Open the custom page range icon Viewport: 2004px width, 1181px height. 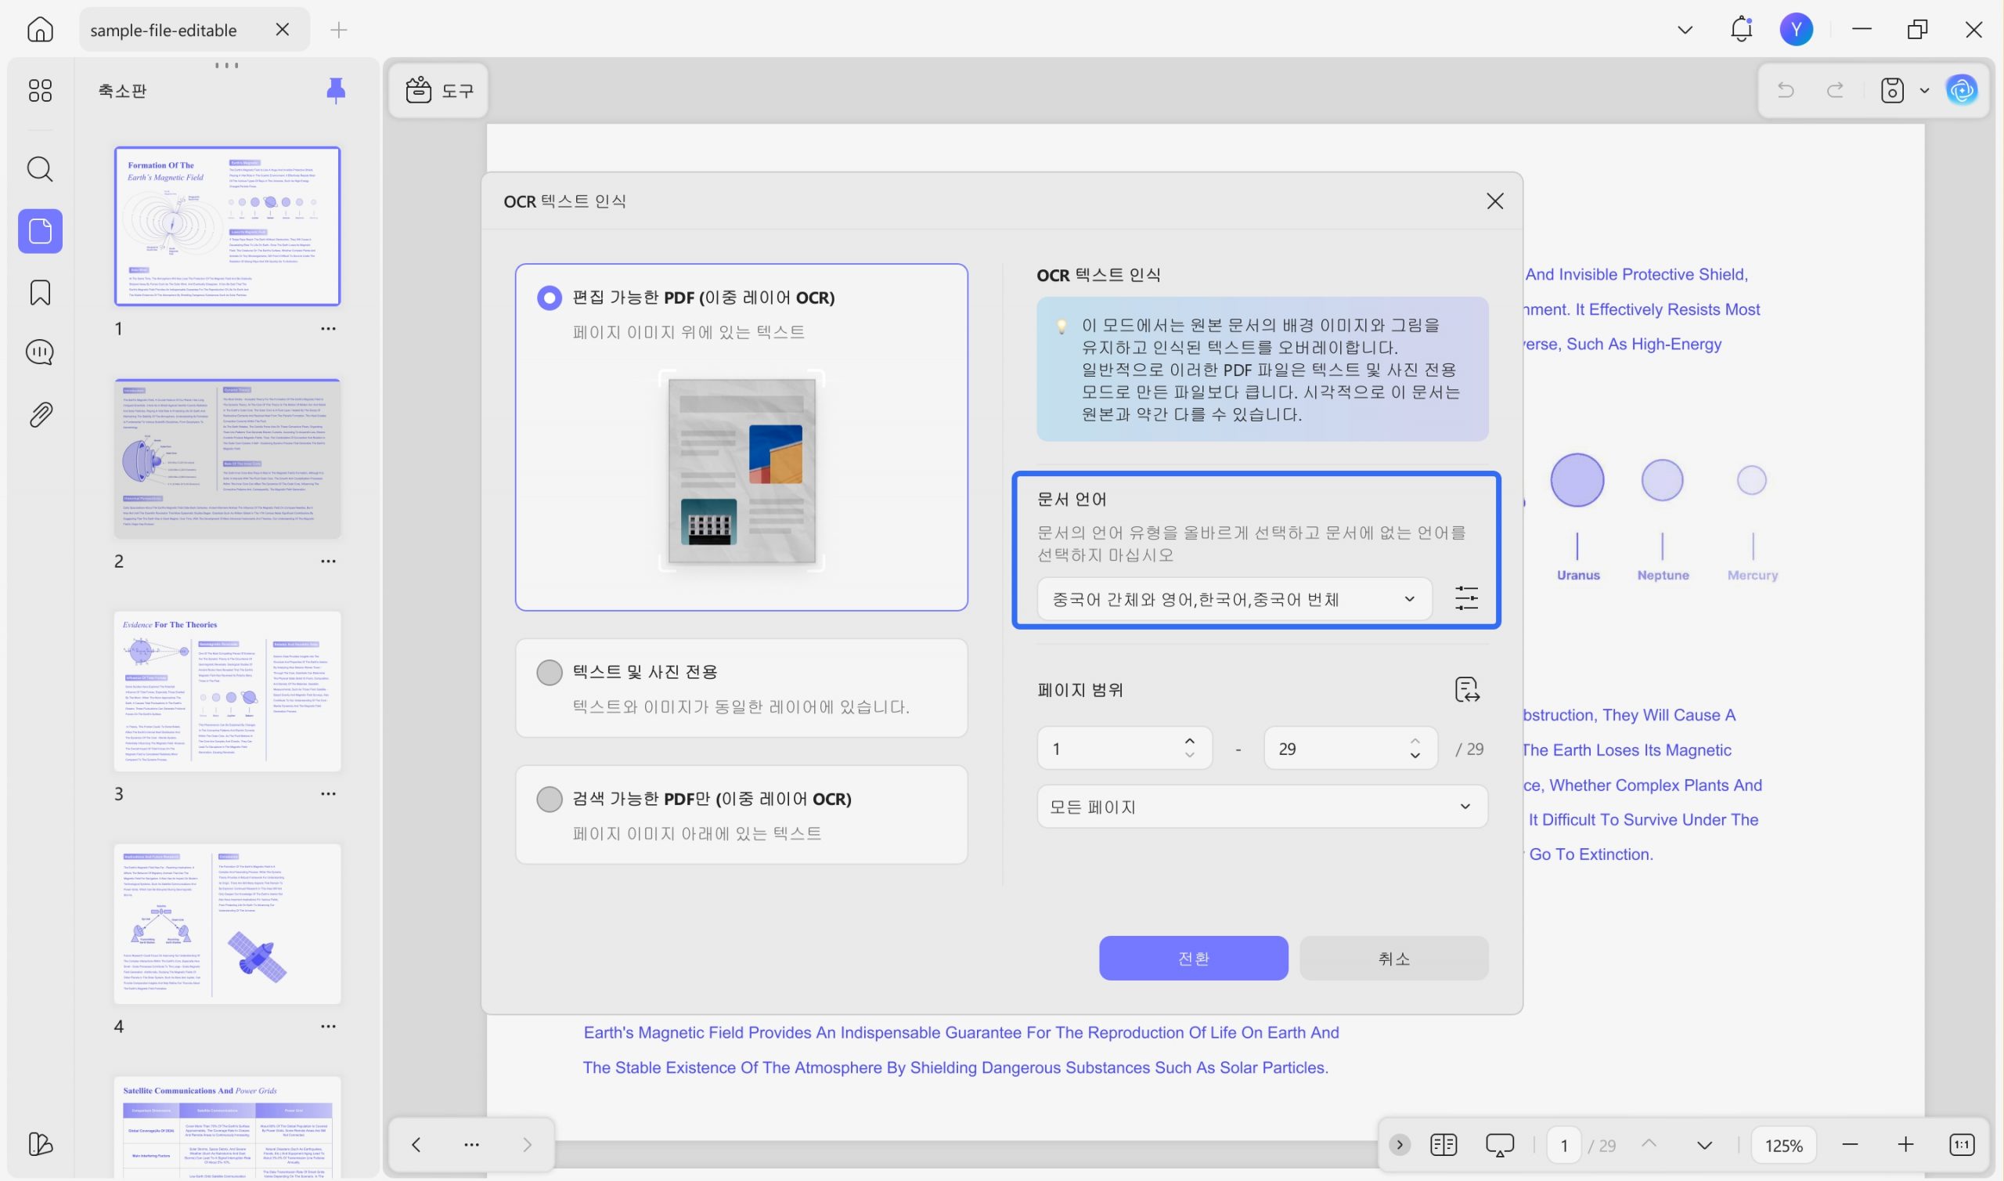click(x=1466, y=689)
